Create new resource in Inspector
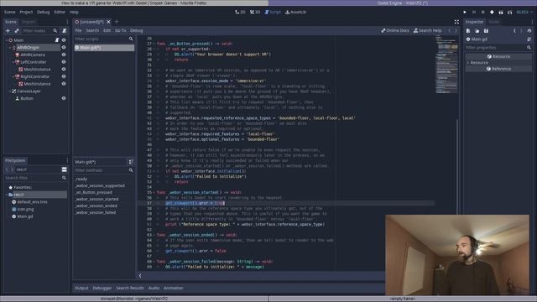The image size is (537, 302). coord(468,31)
